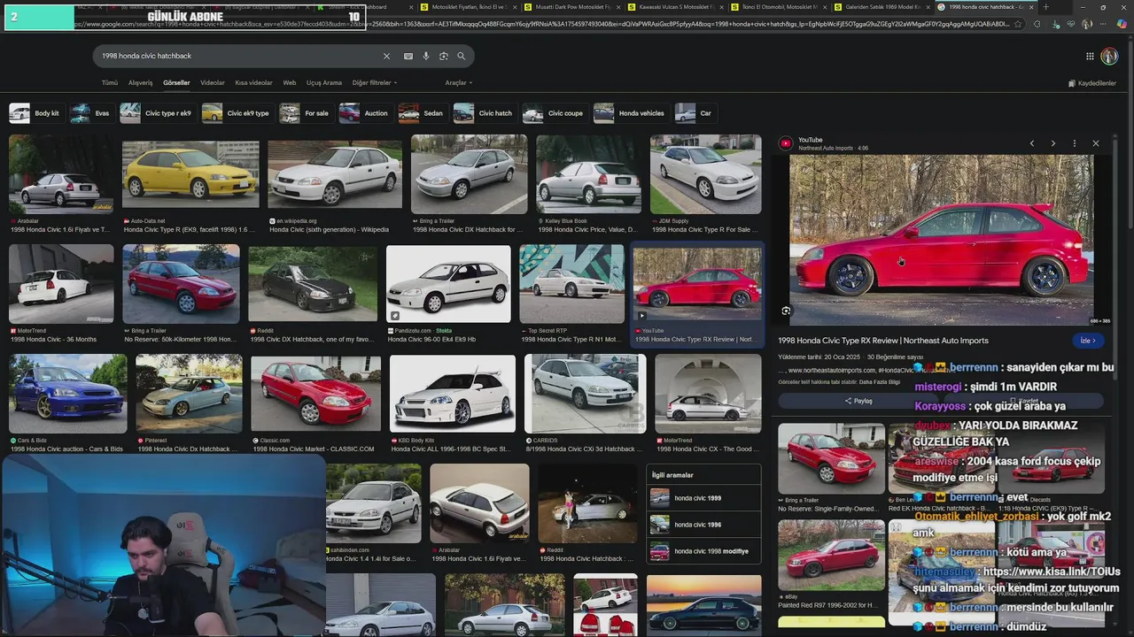Select Civic type r ek9 chip
This screenshot has height=637, width=1134.
coord(157,113)
